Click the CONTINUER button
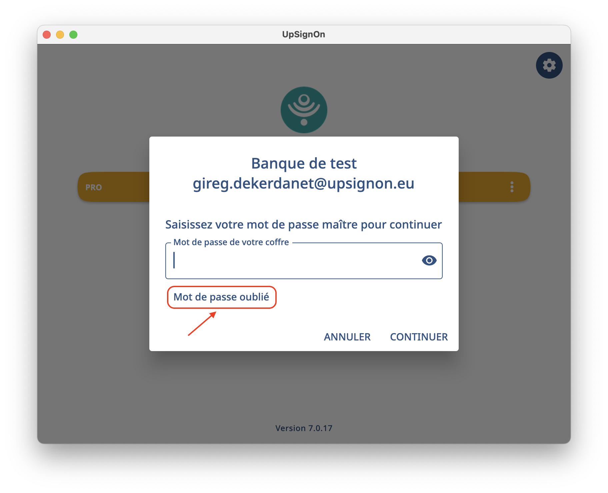This screenshot has height=493, width=608. pos(419,337)
